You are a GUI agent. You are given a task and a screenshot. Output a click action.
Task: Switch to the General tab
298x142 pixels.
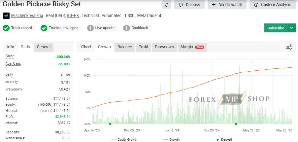tap(44, 47)
